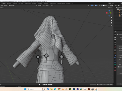Open the Object properties tab
This screenshot has width=122, height=91.
[x=115, y=53]
